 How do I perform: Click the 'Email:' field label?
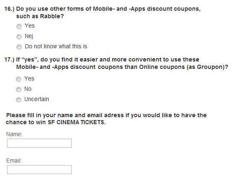(x=14, y=161)
